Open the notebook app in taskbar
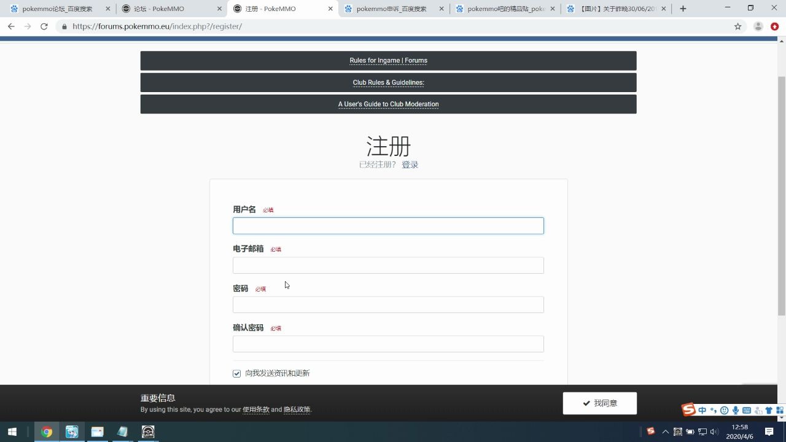The width and height of the screenshot is (786, 442). (122, 432)
